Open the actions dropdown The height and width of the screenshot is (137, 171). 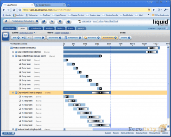pos(39,37)
